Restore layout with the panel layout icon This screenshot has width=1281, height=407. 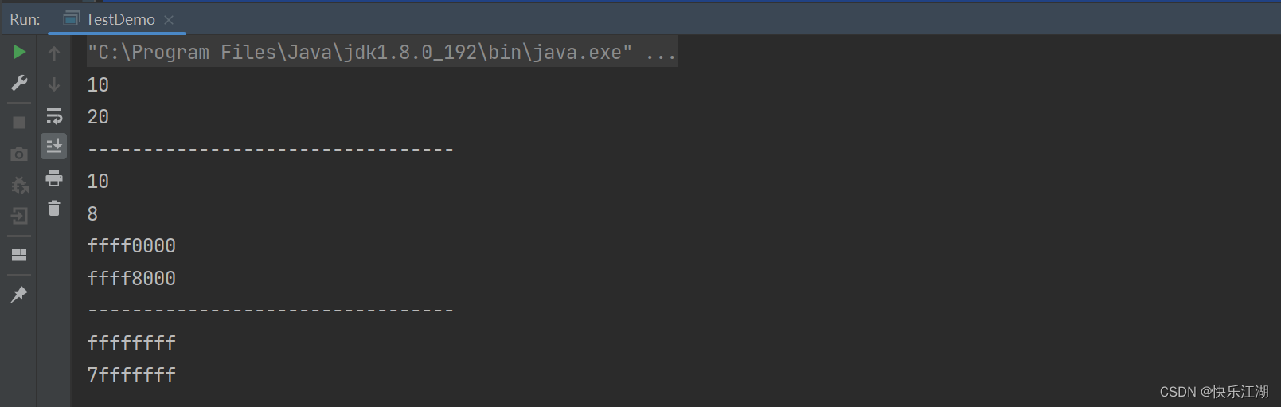[19, 255]
